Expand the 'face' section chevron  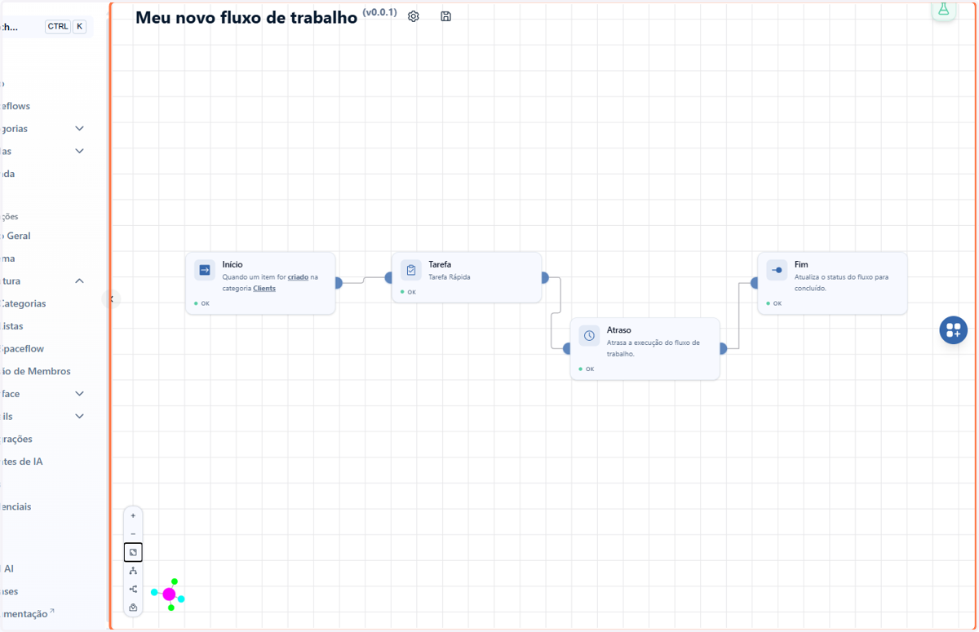coord(79,394)
